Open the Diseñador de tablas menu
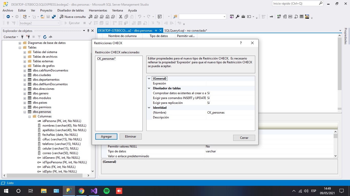The height and width of the screenshot is (196, 350). [71, 10]
